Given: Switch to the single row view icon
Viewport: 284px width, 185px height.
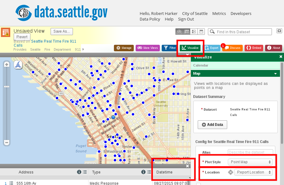Looking at the screenshot, I should (x=201, y=32).
